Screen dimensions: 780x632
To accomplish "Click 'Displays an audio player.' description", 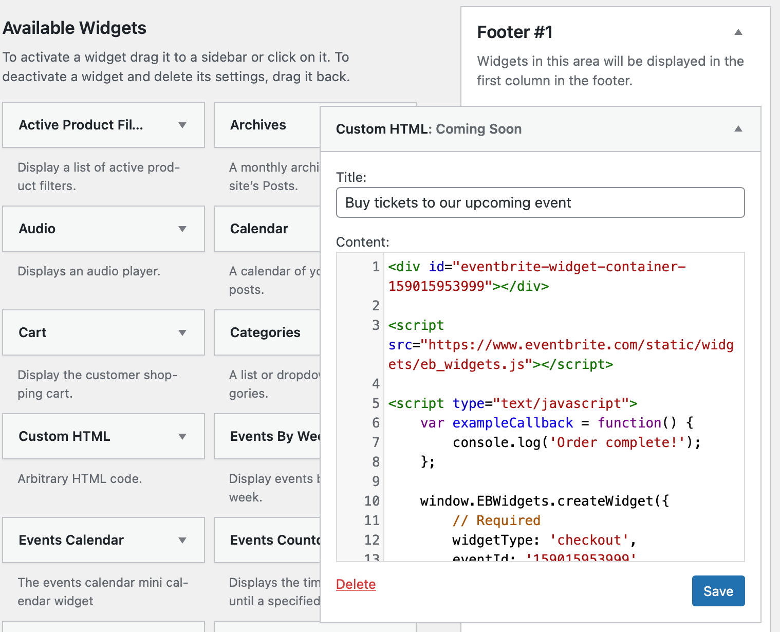I will 89,271.
